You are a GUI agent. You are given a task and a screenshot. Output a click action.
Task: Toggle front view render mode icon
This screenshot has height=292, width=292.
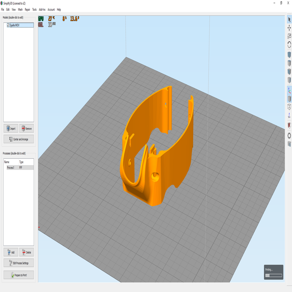[289, 72]
